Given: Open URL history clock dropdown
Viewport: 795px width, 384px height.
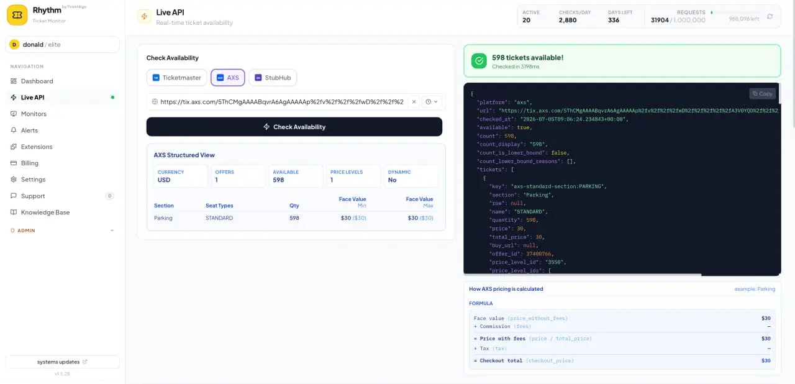Looking at the screenshot, I should point(431,101).
